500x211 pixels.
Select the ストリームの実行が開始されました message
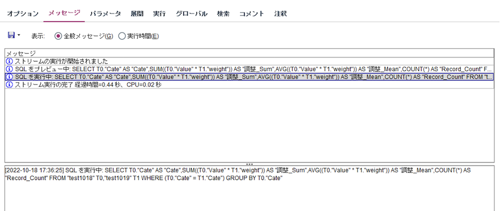tap(249, 61)
